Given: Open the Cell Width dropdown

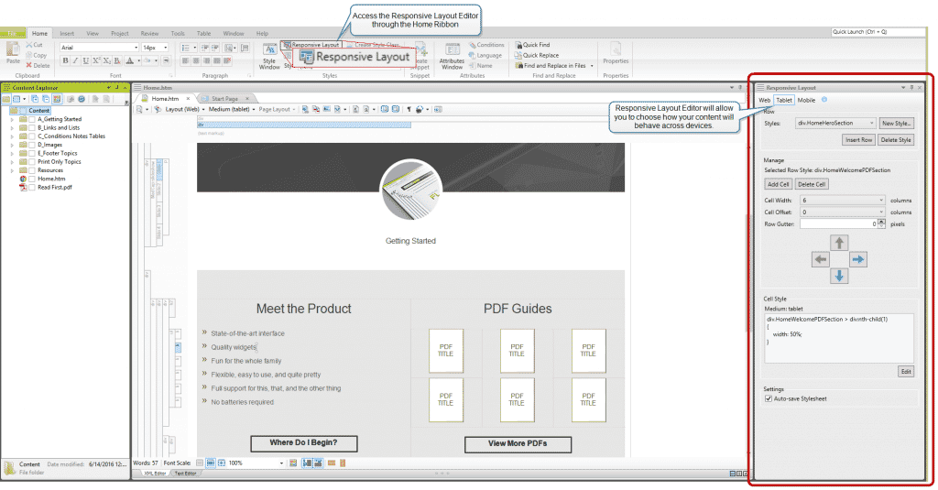Looking at the screenshot, I should coord(842,199).
